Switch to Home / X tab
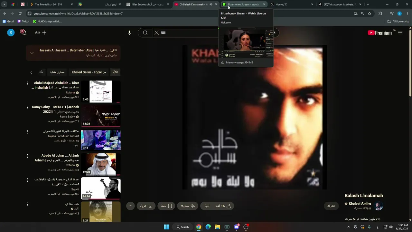The height and width of the screenshot is (232, 412). tap(291, 5)
